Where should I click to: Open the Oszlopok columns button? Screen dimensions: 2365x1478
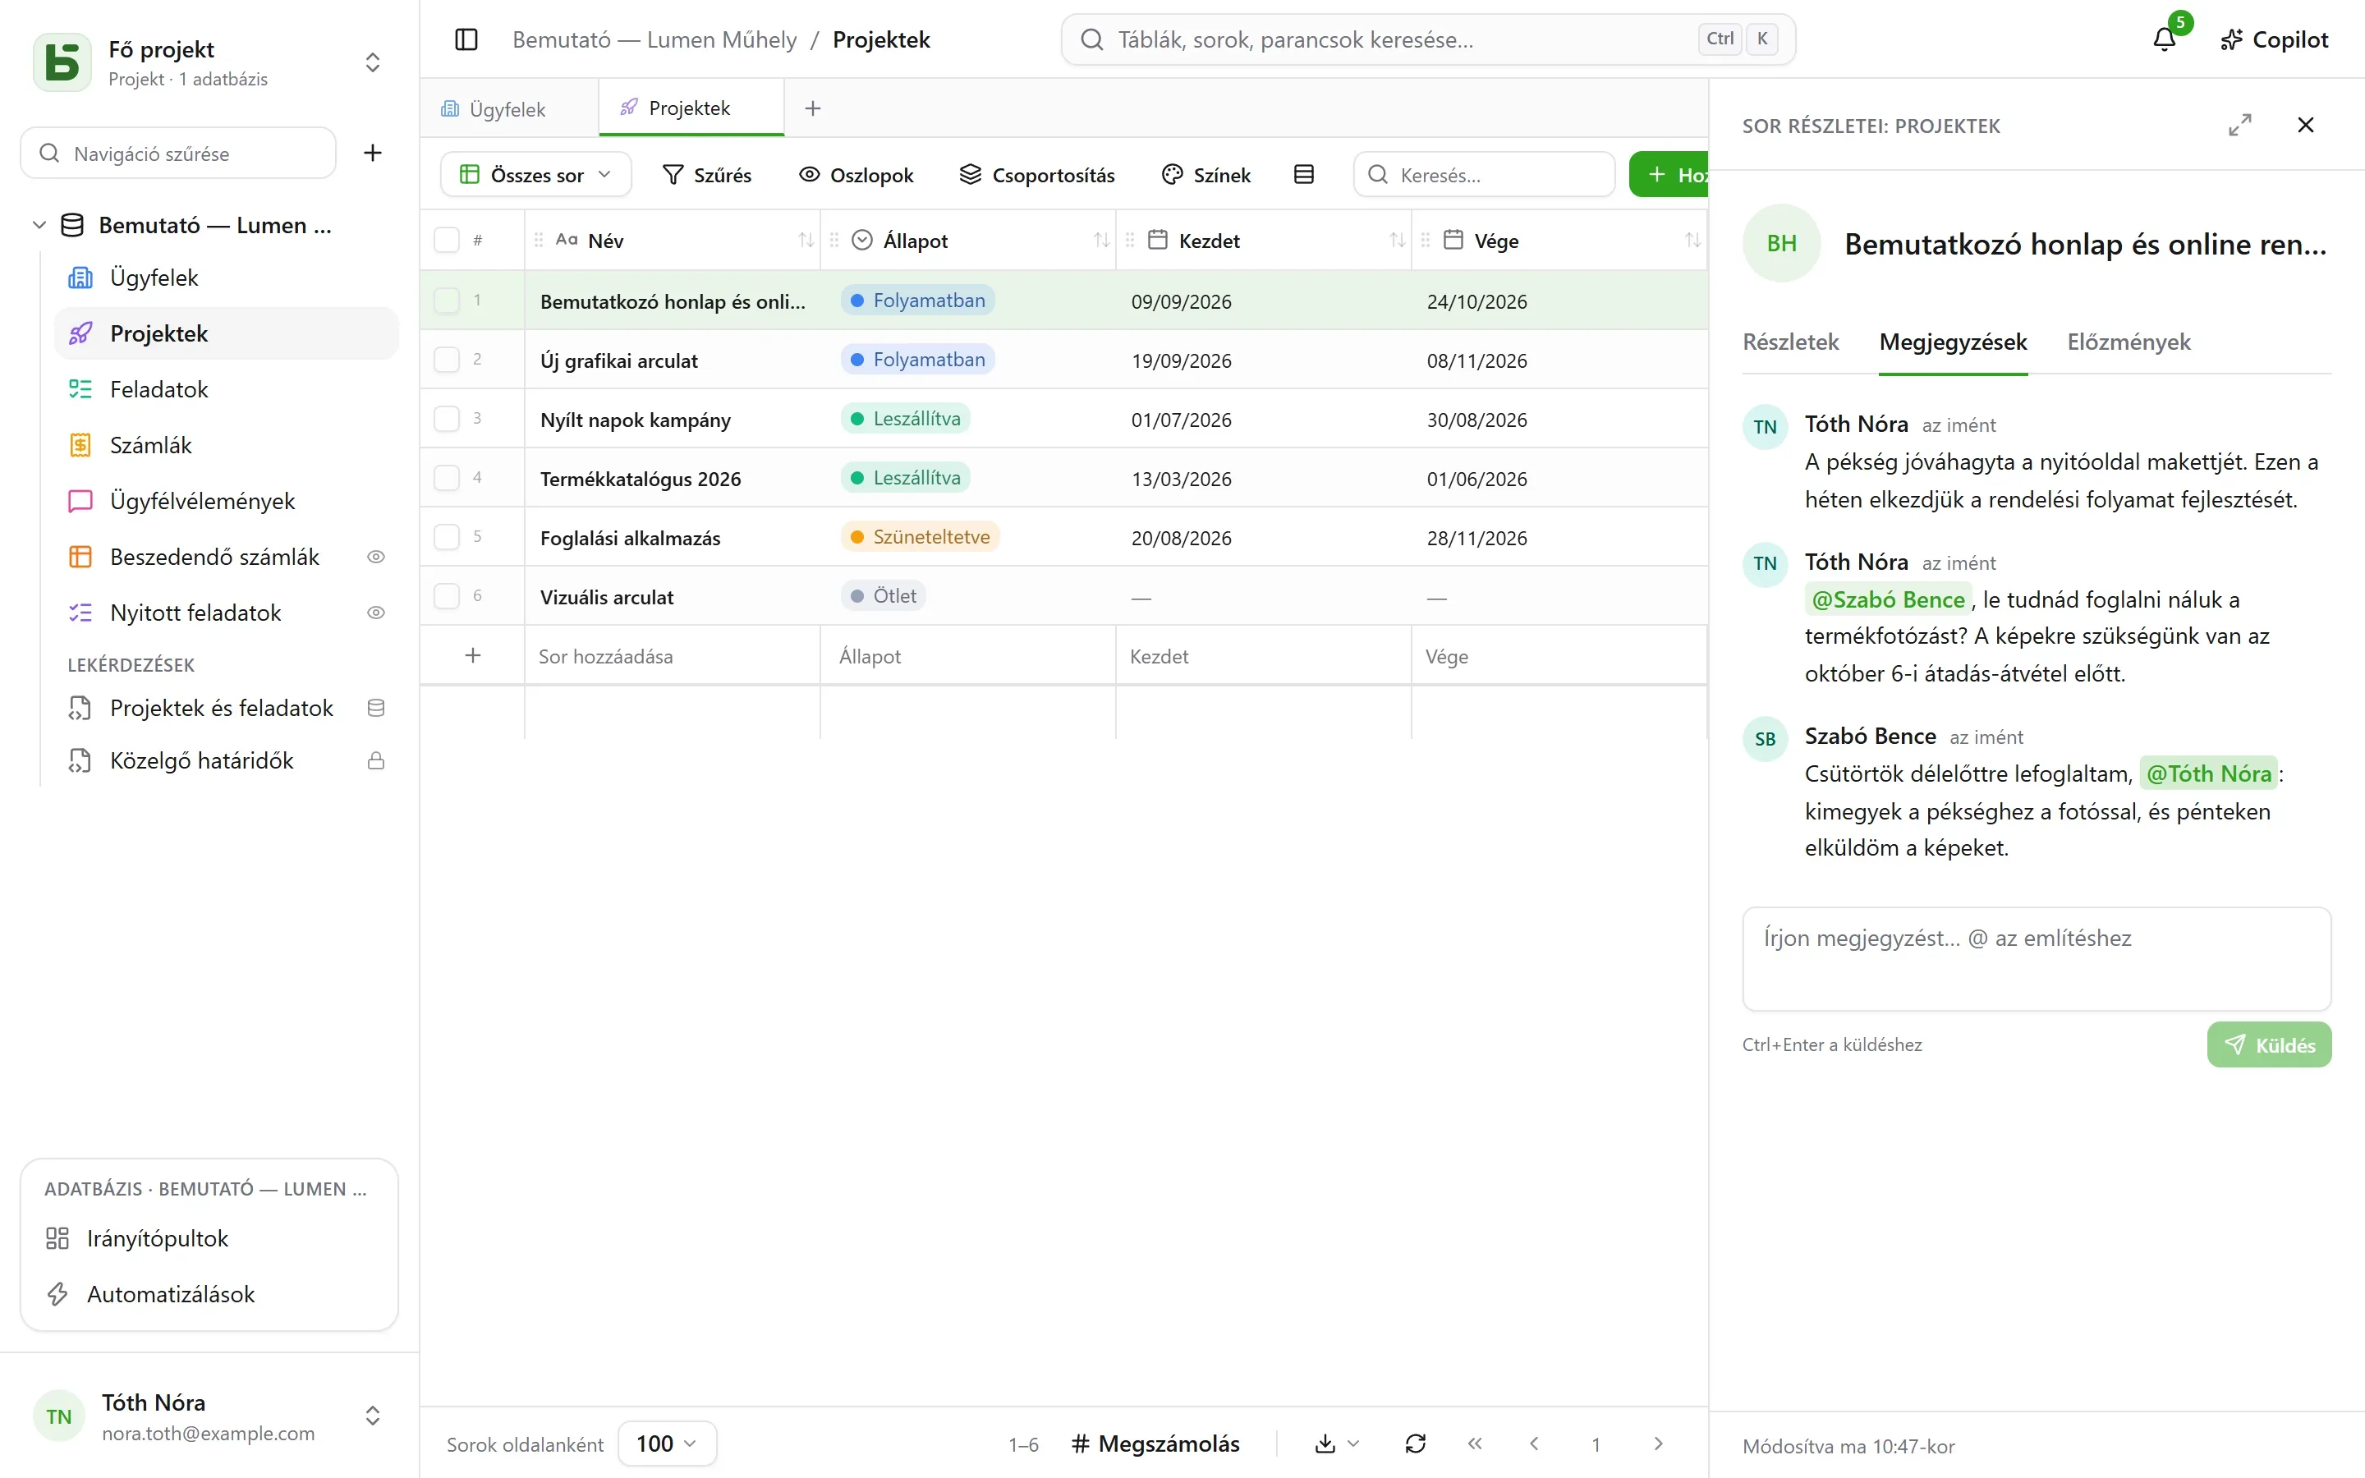pyautogui.click(x=856, y=174)
